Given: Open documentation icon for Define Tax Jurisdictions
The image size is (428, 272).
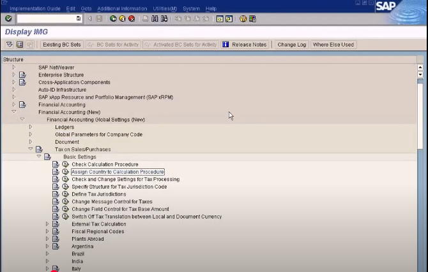Looking at the screenshot, I should tap(56, 194).
